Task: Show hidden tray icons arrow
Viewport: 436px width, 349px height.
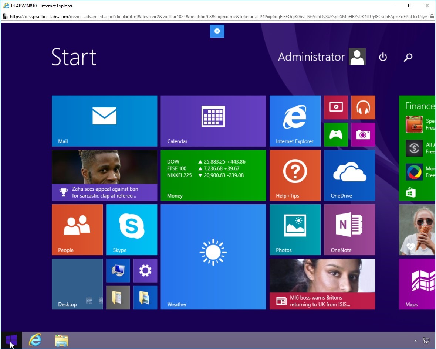Action: [416, 341]
